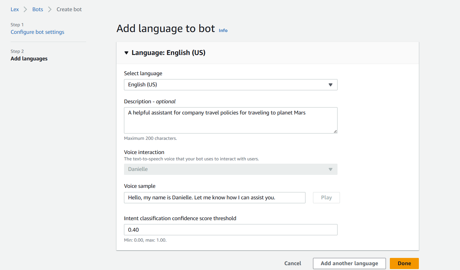This screenshot has height=270, width=460.
Task: Cancel bot creation
Action: coord(292,263)
